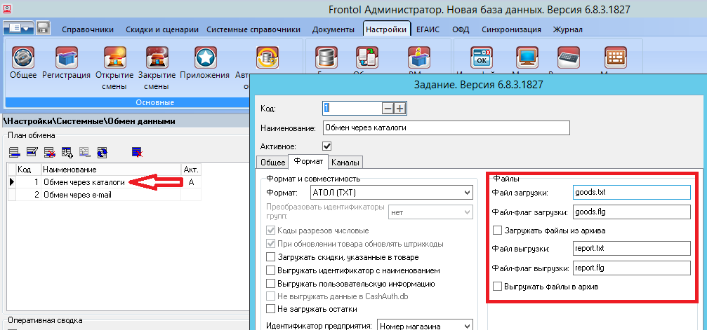Switch to the Общее dialog tab
This screenshot has width=707, height=330.
[x=272, y=162]
